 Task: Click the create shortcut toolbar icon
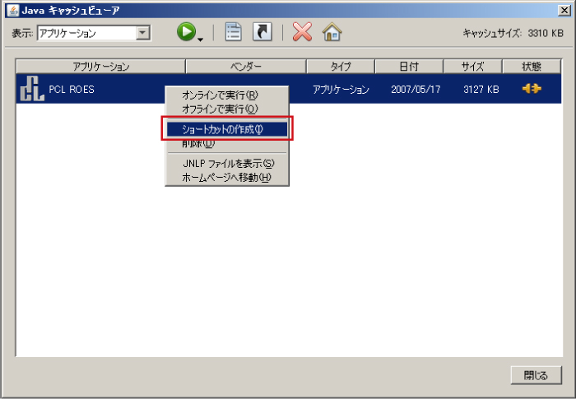(x=261, y=32)
